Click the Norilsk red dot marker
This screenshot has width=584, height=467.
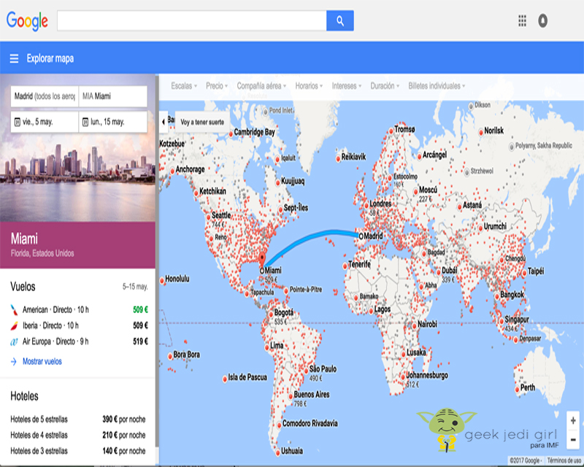point(481,132)
